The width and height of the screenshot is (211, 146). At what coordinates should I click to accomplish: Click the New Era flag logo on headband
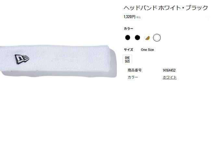(22, 59)
